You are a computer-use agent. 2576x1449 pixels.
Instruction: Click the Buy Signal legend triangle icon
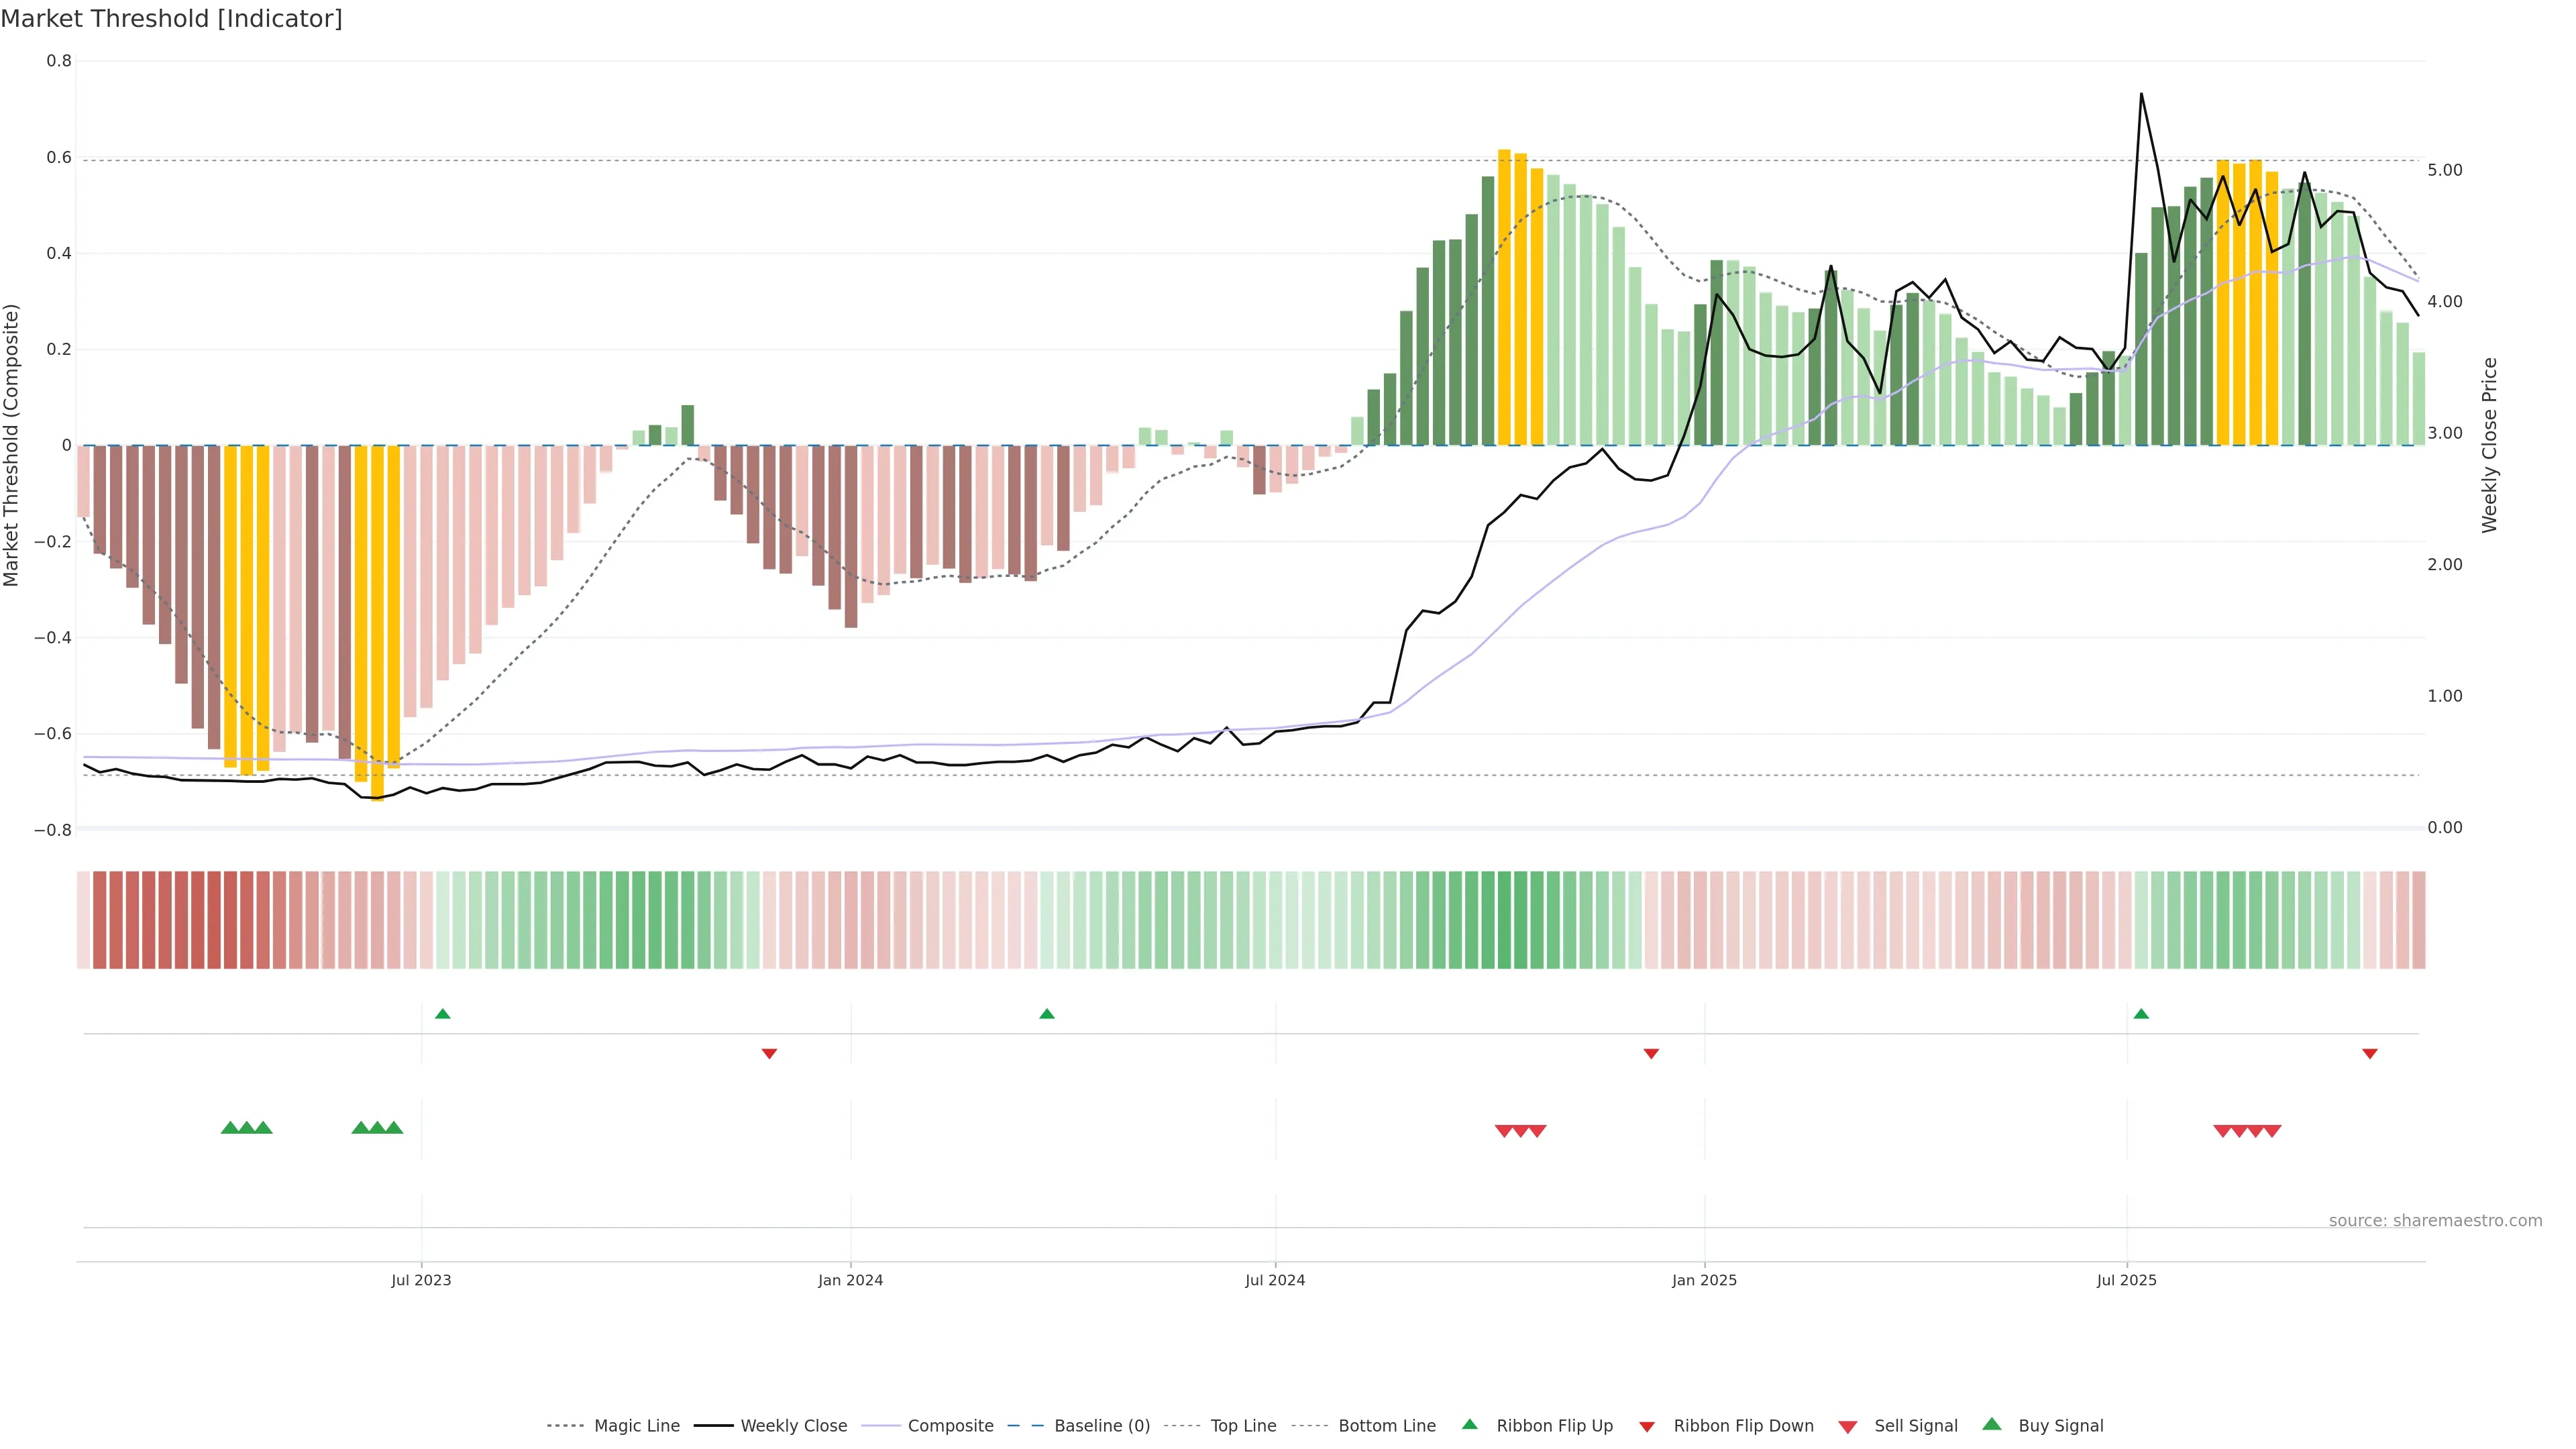click(1992, 1424)
